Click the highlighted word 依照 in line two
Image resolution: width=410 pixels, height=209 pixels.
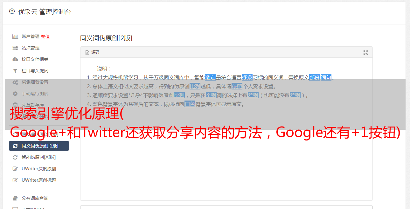click(x=237, y=86)
